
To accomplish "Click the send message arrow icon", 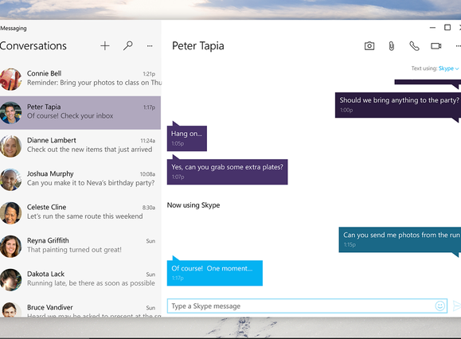I will pyautogui.click(x=456, y=306).
